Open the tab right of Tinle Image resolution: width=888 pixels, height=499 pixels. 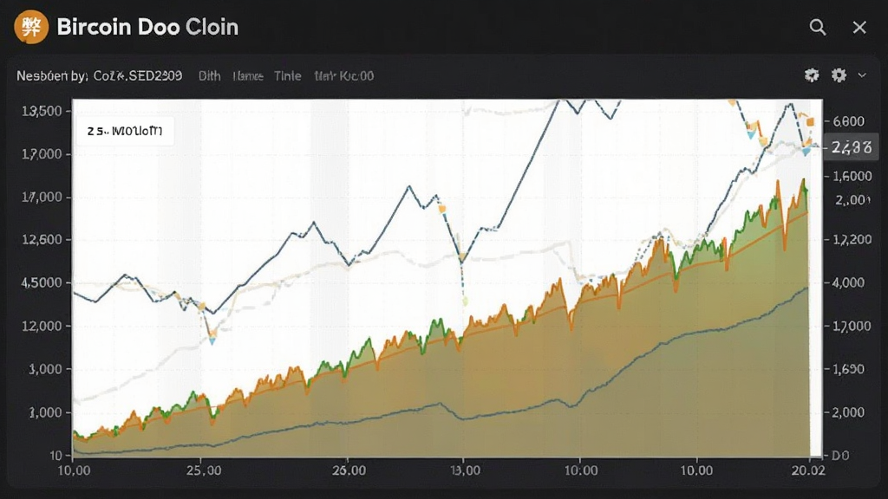[x=344, y=76]
